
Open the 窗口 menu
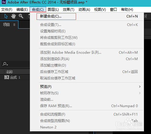pos(113,10)
